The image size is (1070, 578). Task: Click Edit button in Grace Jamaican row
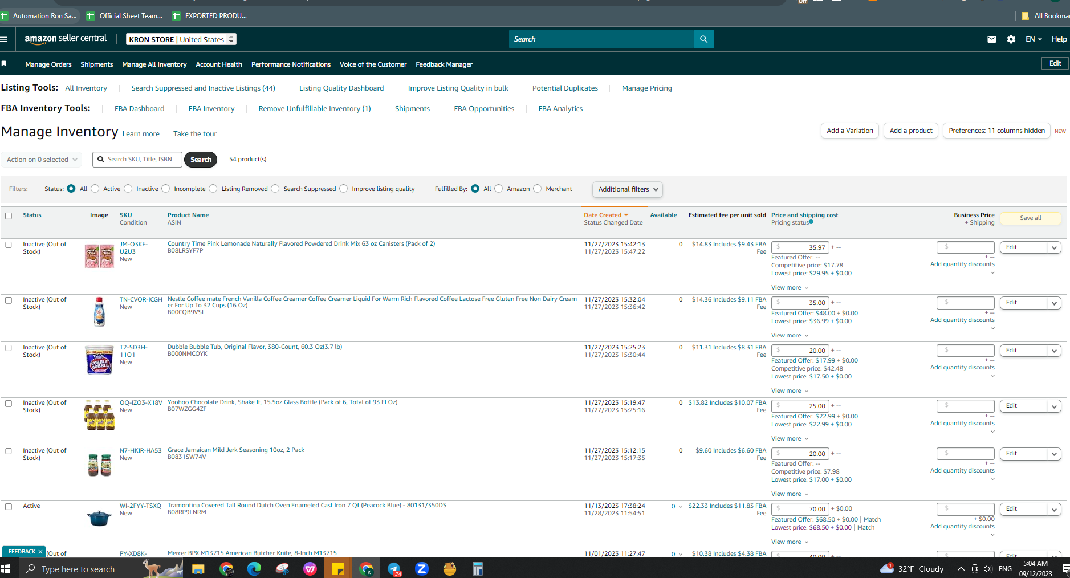pyautogui.click(x=1024, y=454)
